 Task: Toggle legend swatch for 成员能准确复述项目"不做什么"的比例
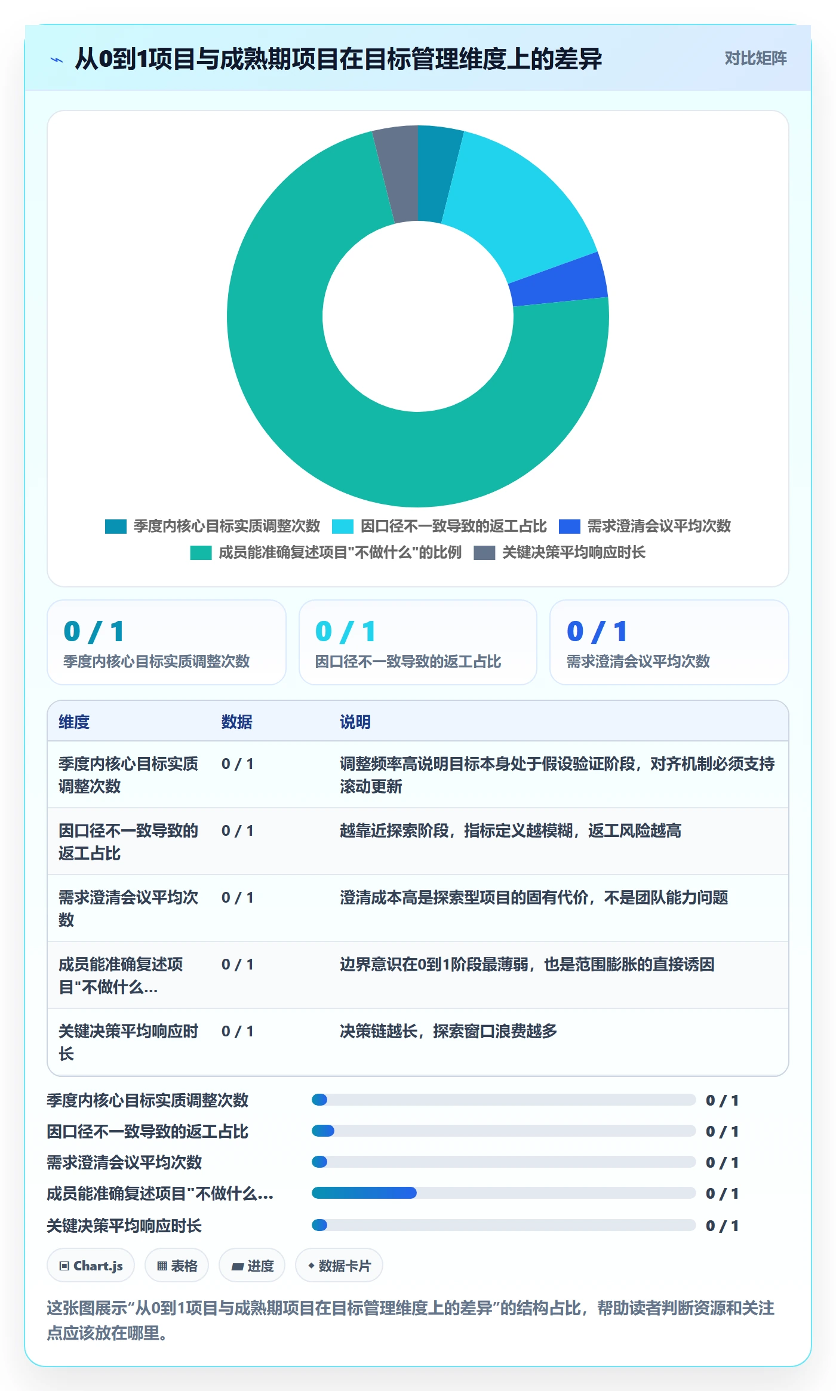(201, 552)
